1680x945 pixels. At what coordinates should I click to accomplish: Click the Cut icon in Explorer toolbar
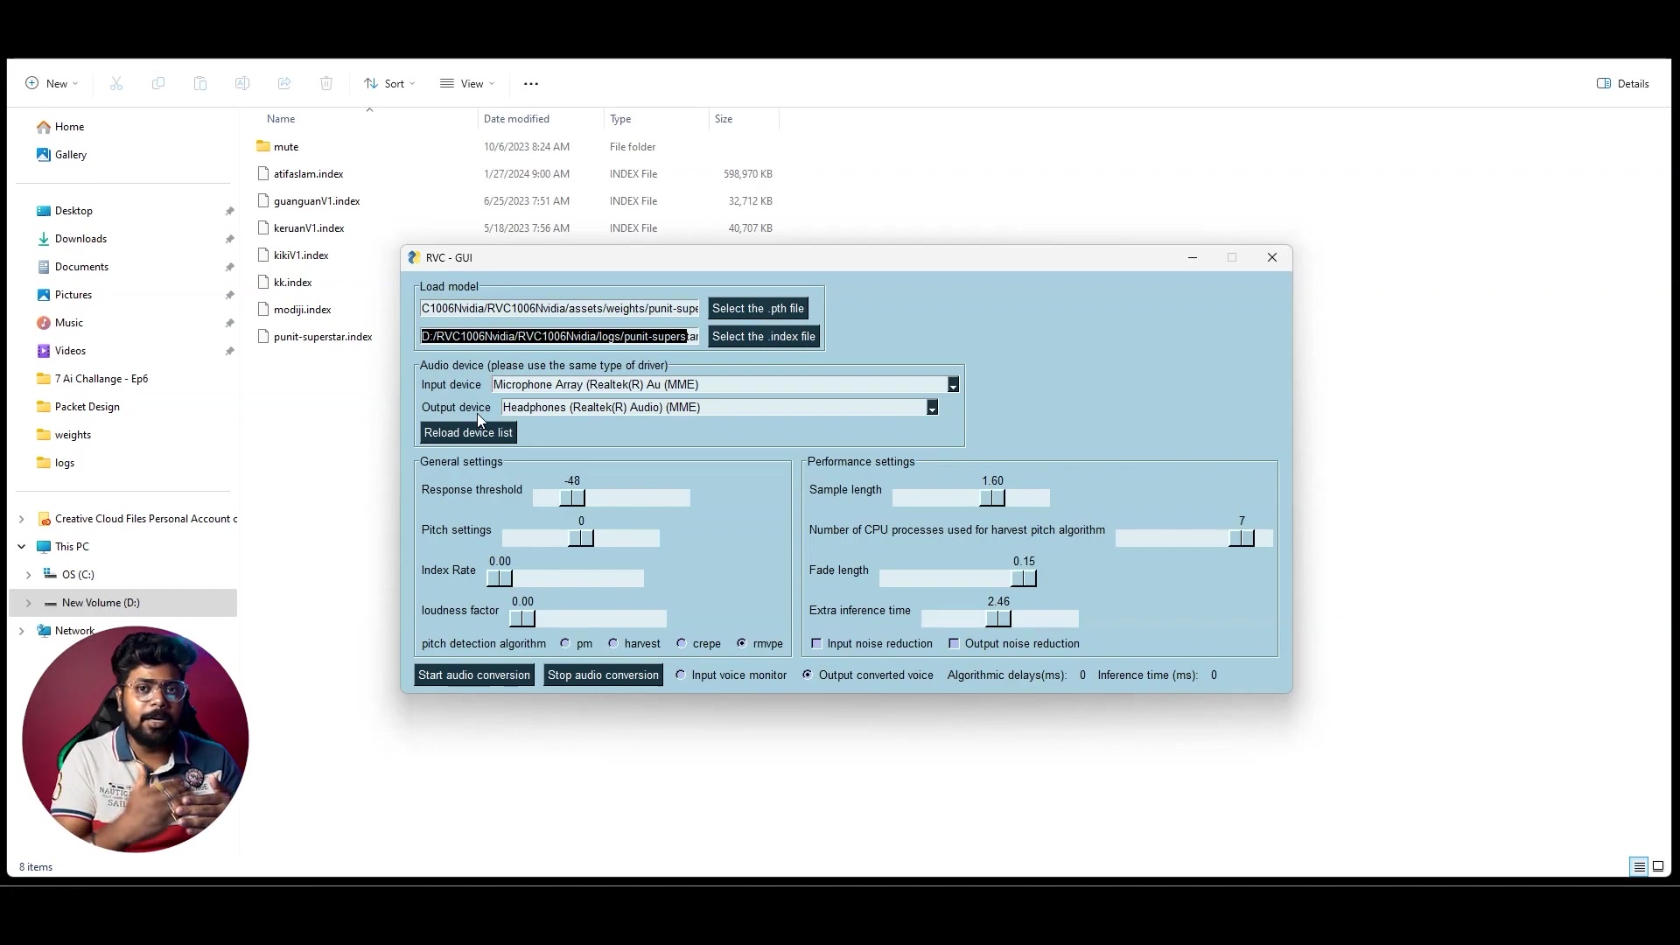pyautogui.click(x=116, y=84)
